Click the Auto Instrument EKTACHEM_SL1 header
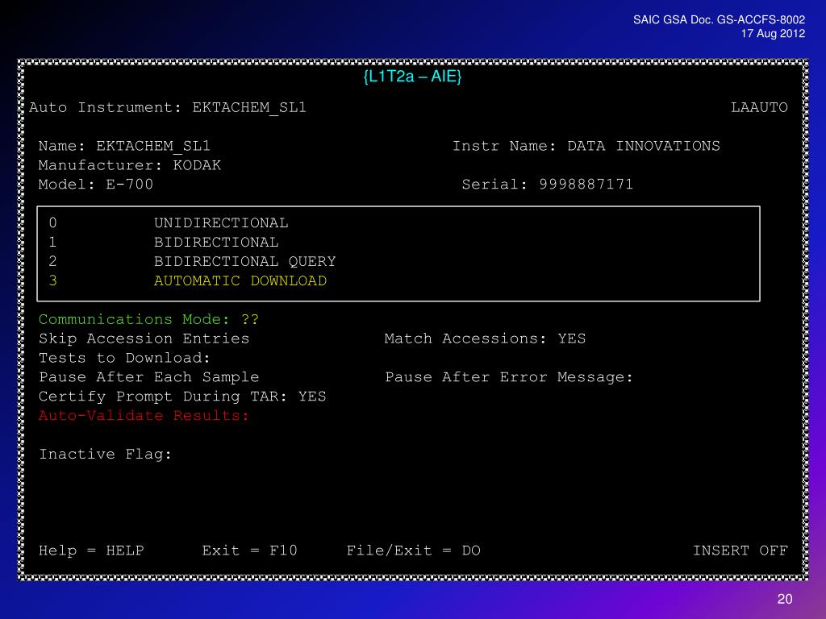 168,107
